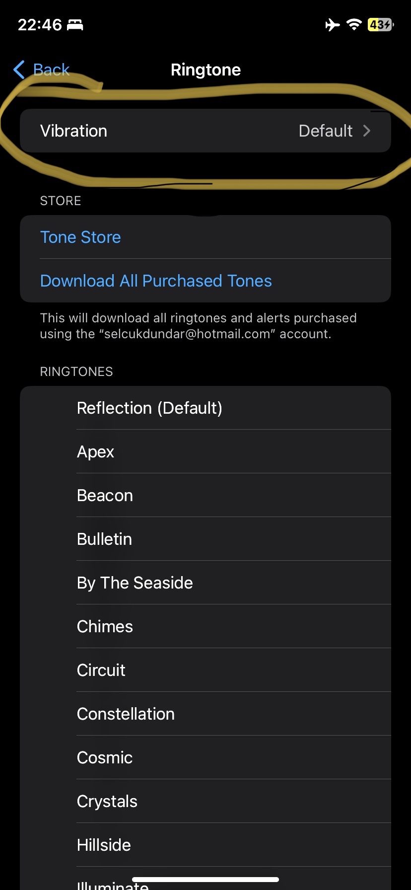
Task: Open the Vibration settings row
Action: 205,131
